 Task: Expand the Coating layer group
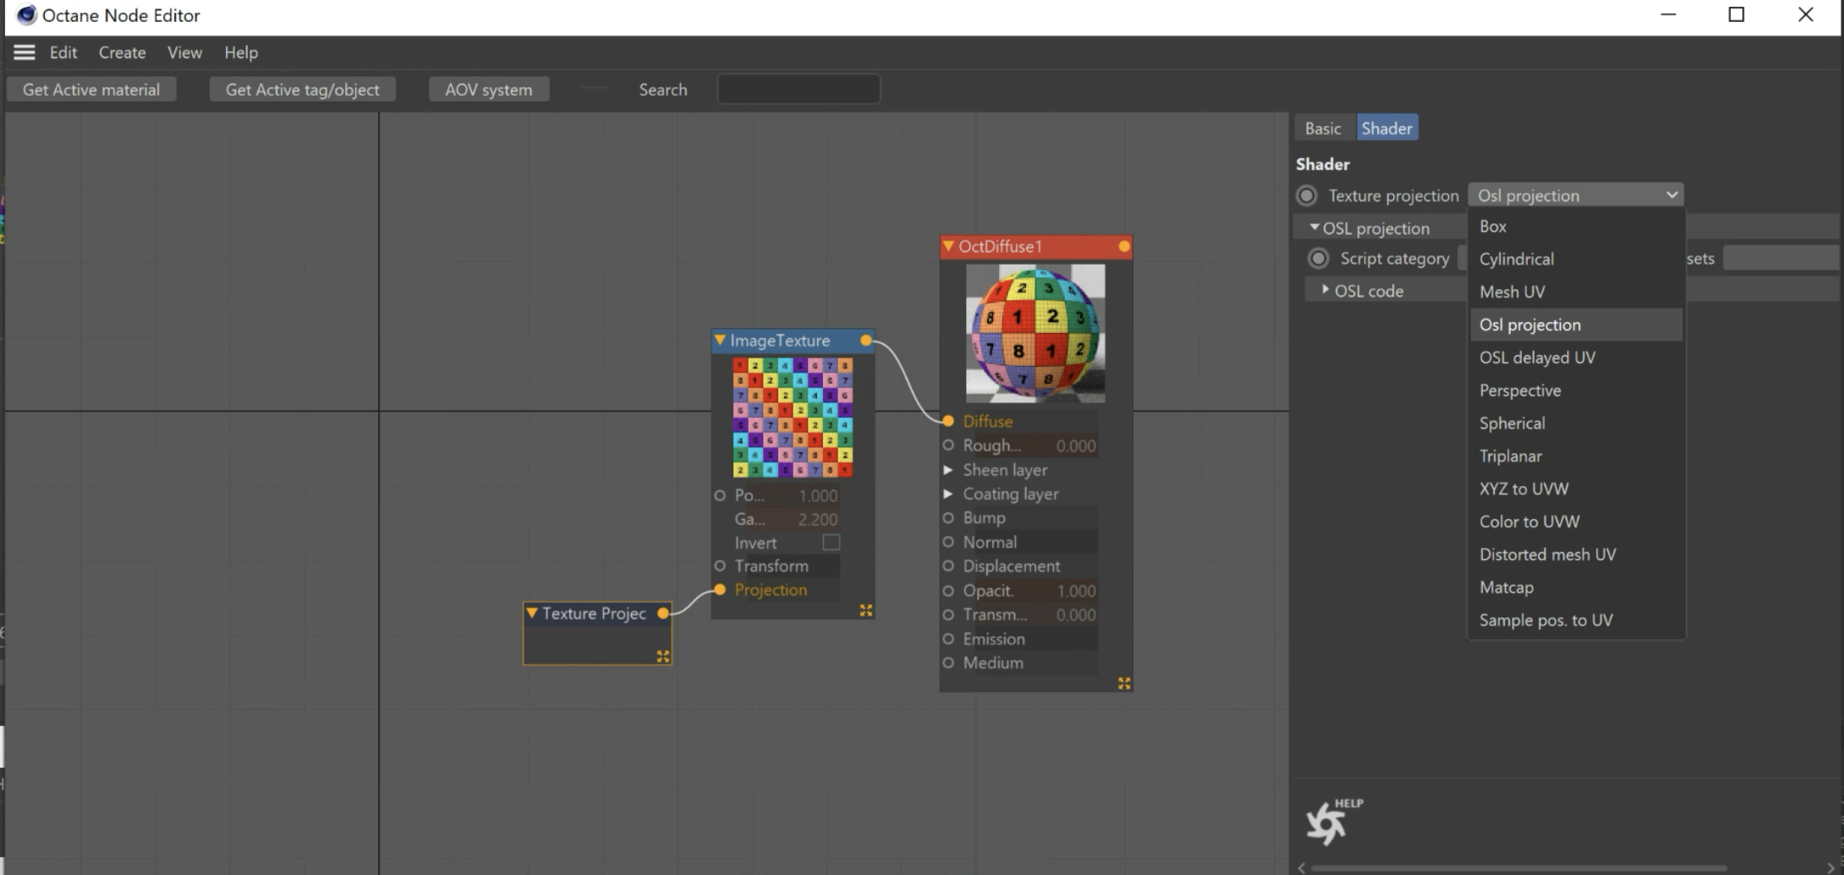(948, 494)
